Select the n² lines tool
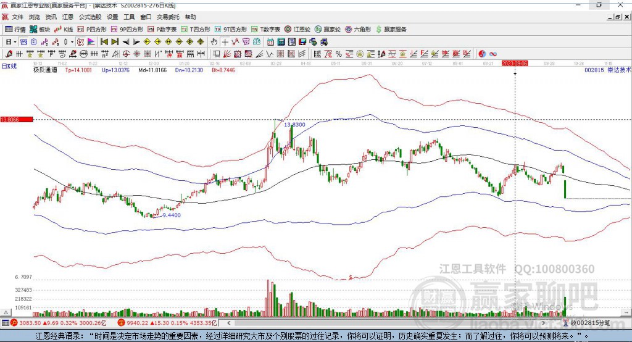 104,54
